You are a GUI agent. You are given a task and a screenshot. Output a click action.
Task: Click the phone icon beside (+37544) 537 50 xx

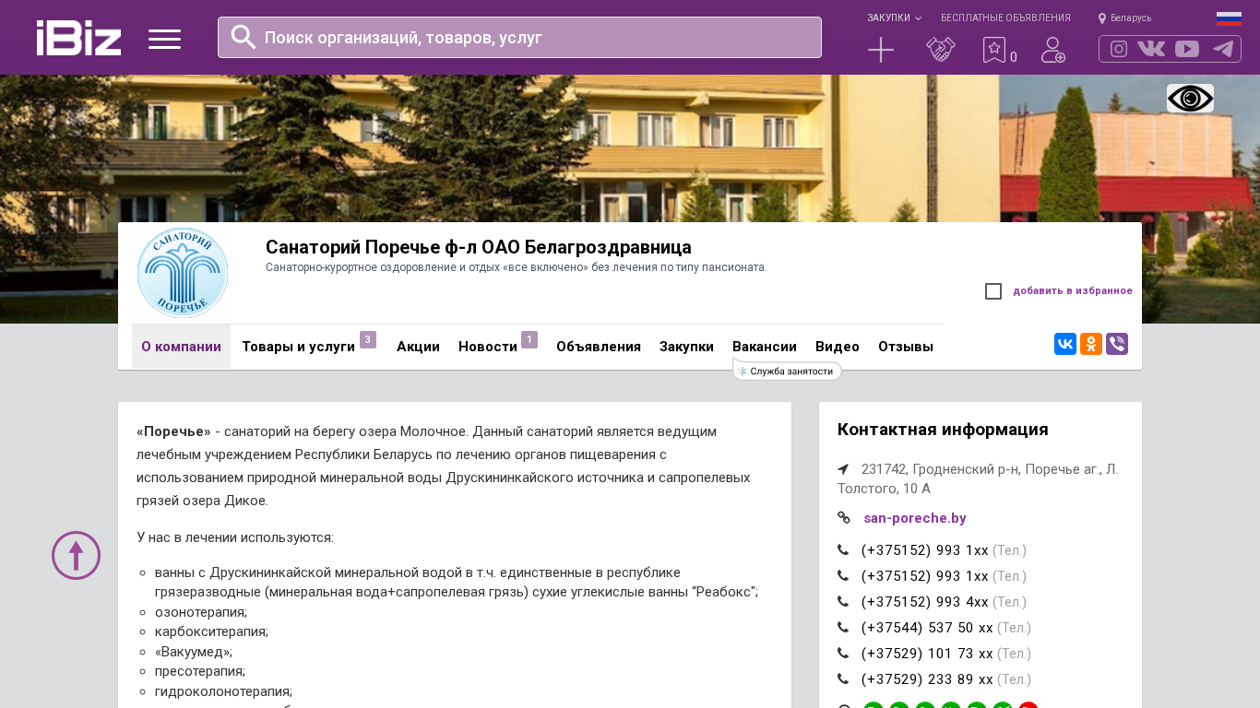click(843, 628)
